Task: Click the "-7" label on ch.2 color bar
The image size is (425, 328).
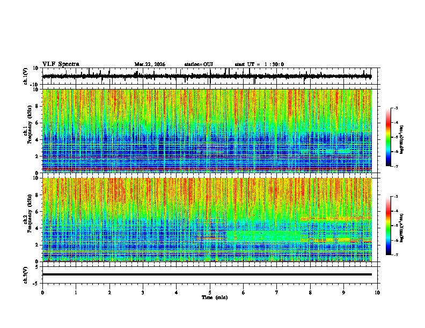Action: [x=395, y=255]
